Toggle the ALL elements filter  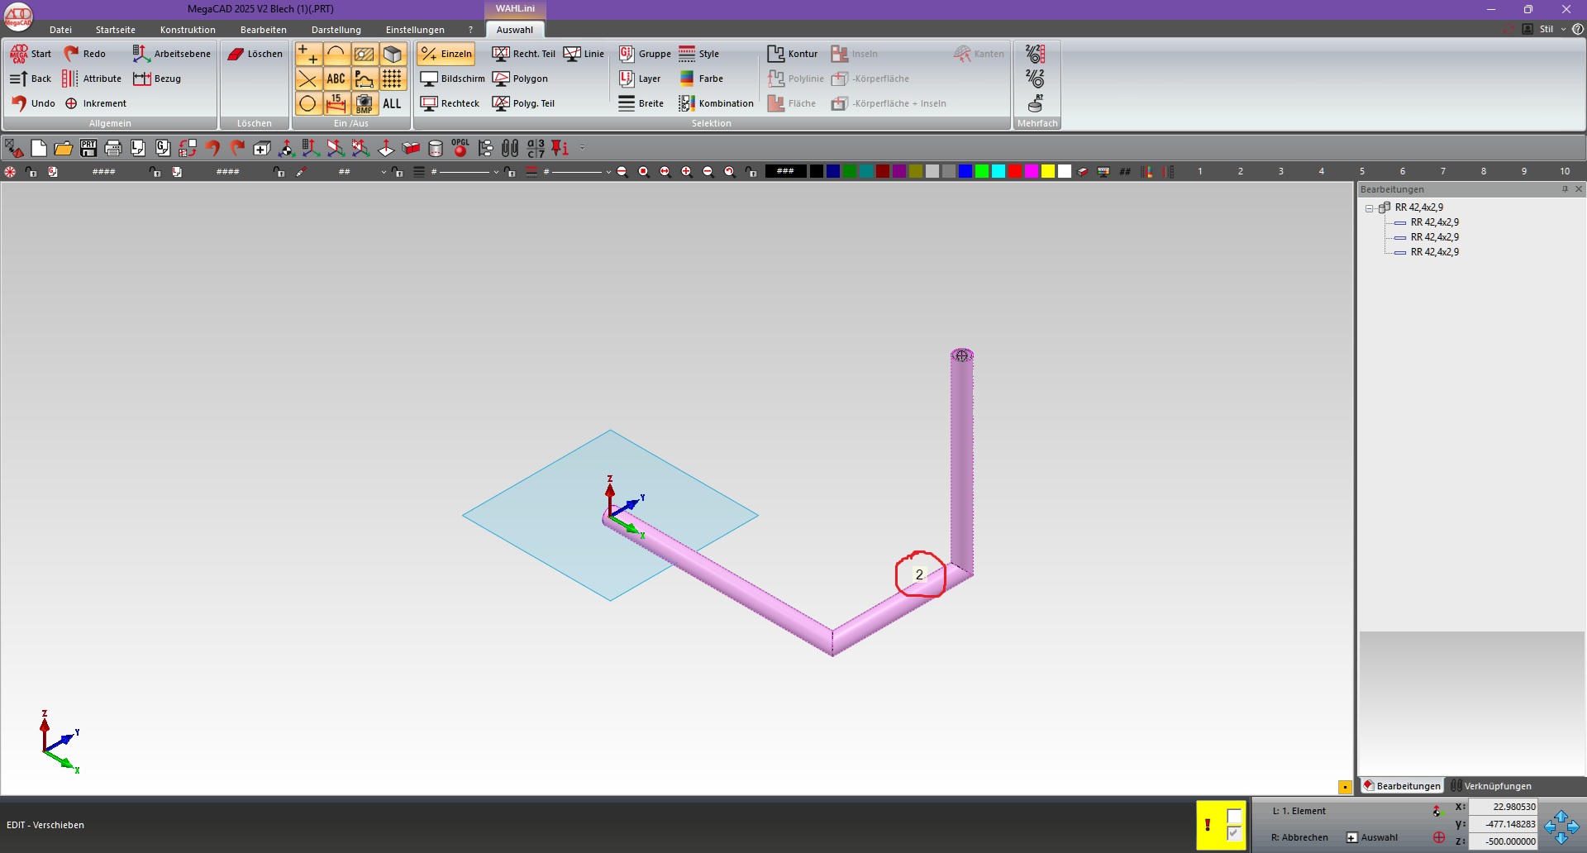pyautogui.click(x=393, y=104)
